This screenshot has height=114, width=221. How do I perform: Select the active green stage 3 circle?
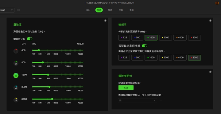[16, 76]
